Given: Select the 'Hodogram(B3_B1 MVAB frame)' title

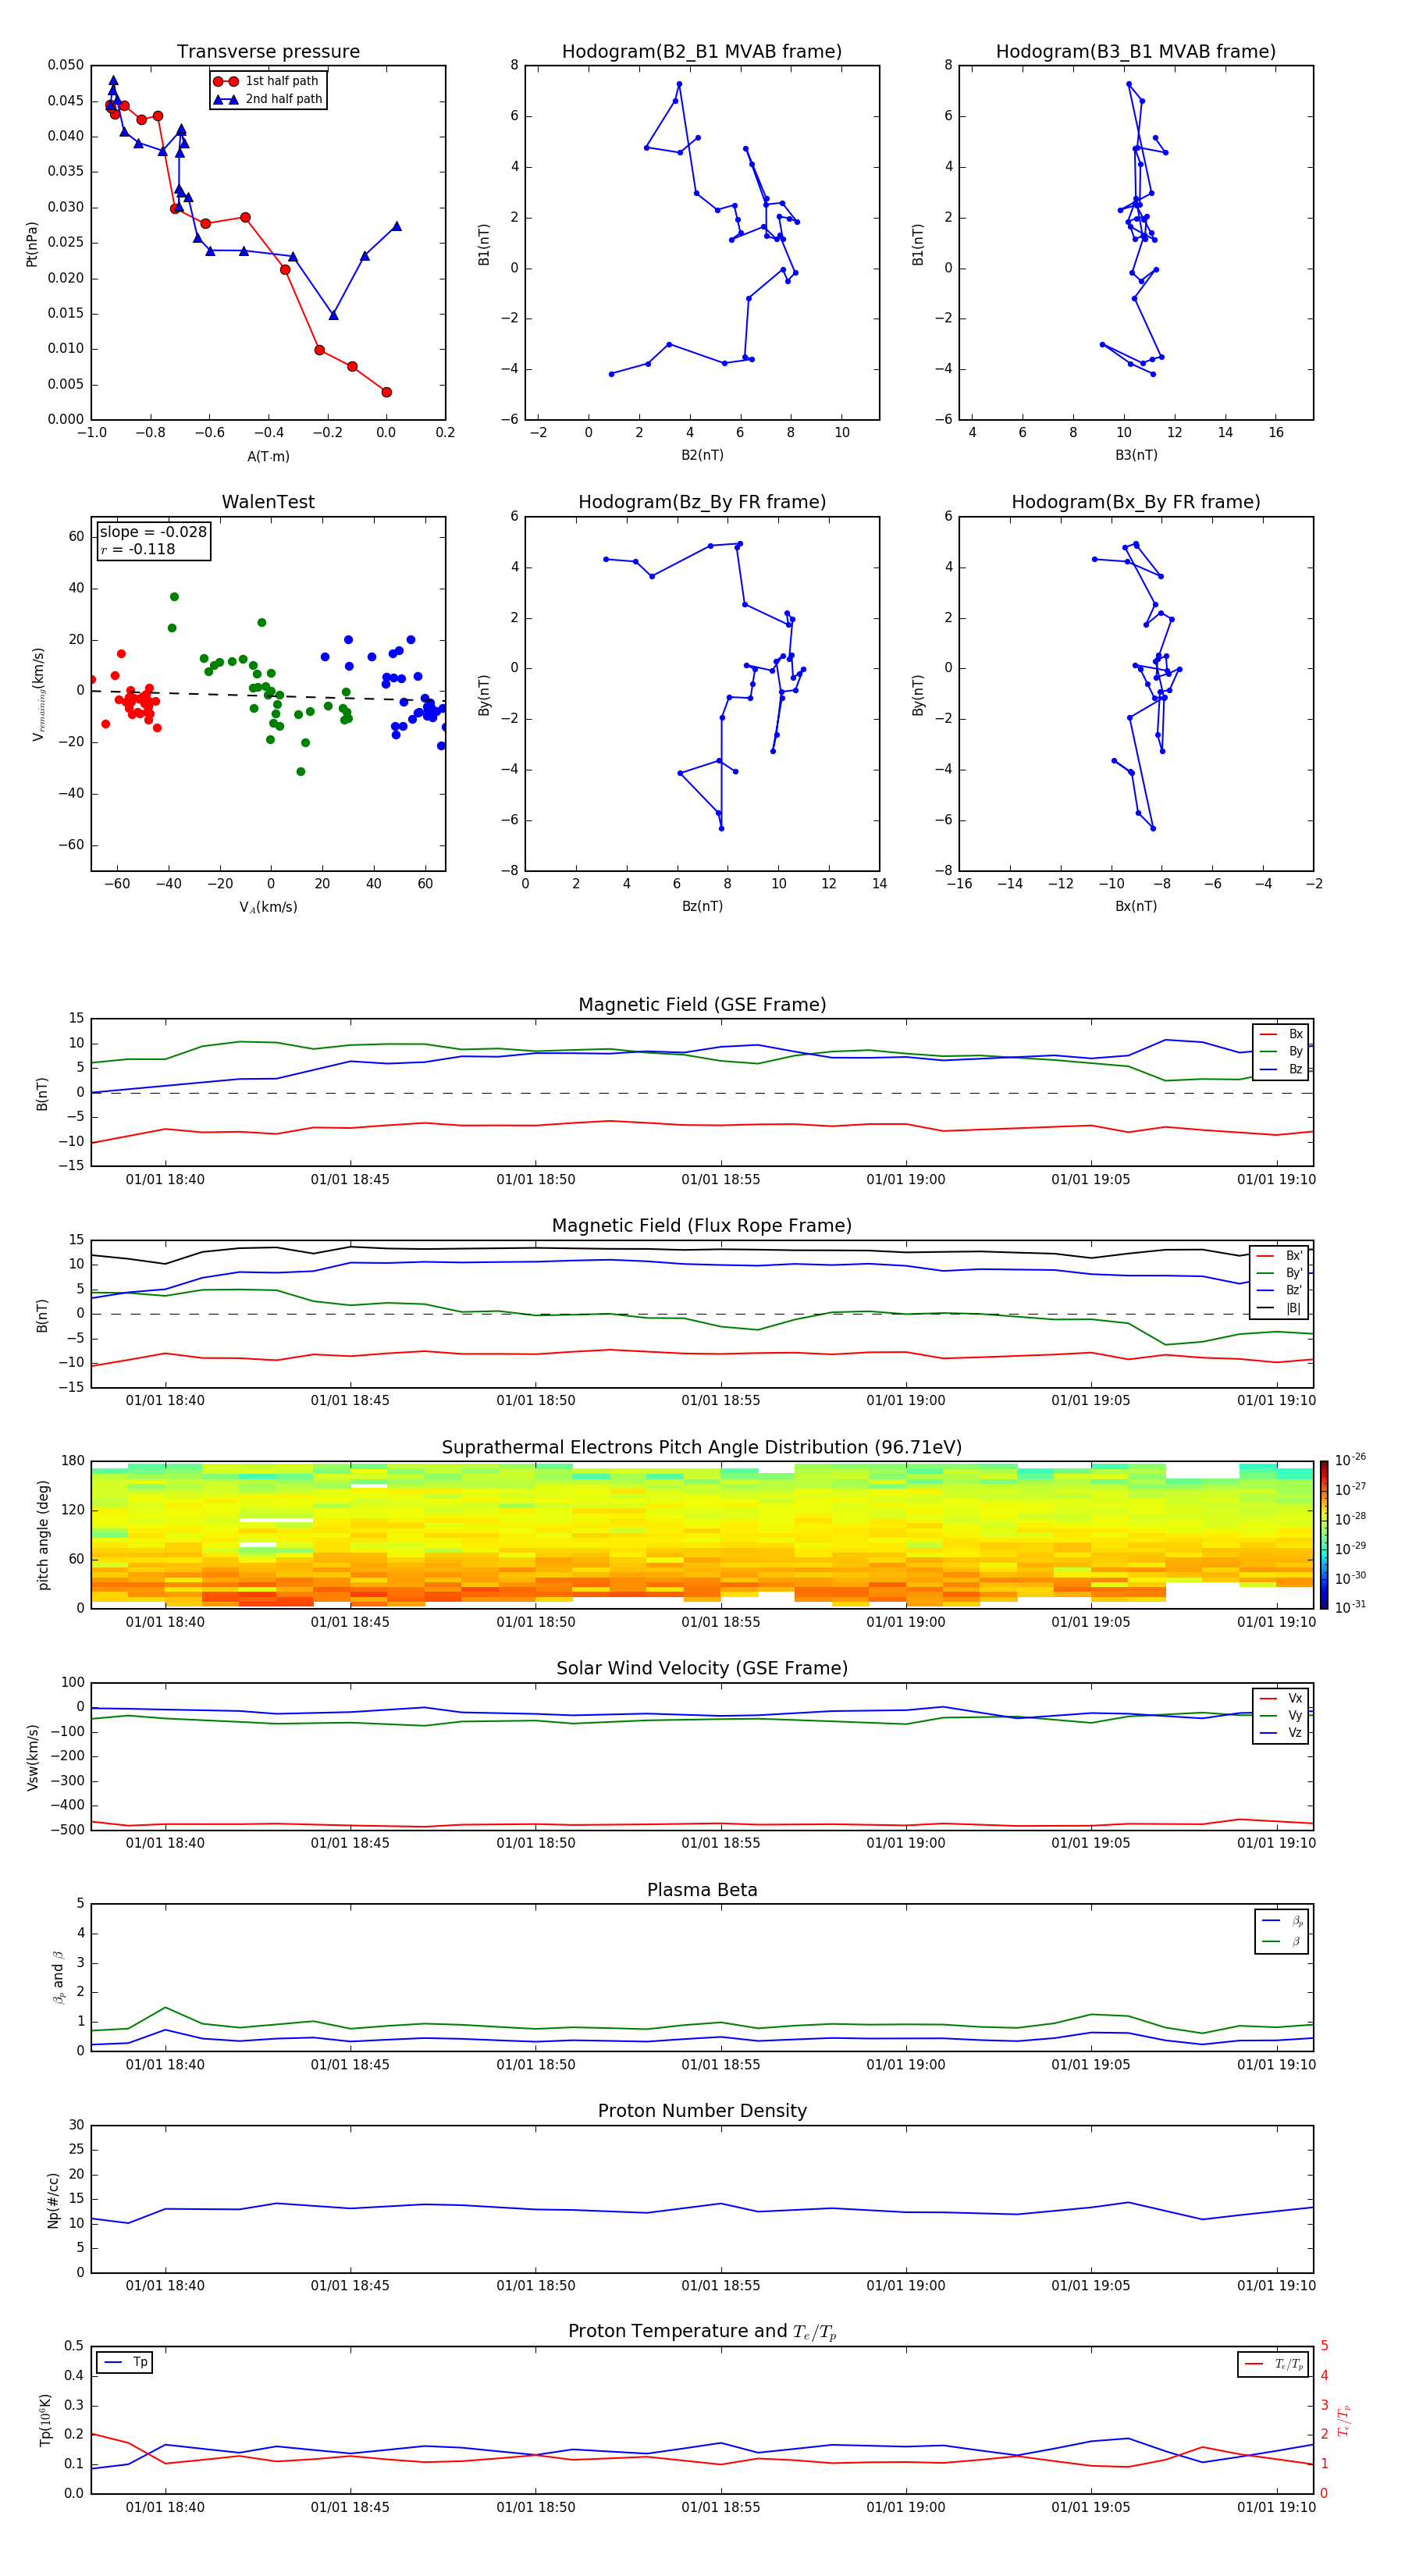Looking at the screenshot, I should 1136,52.
